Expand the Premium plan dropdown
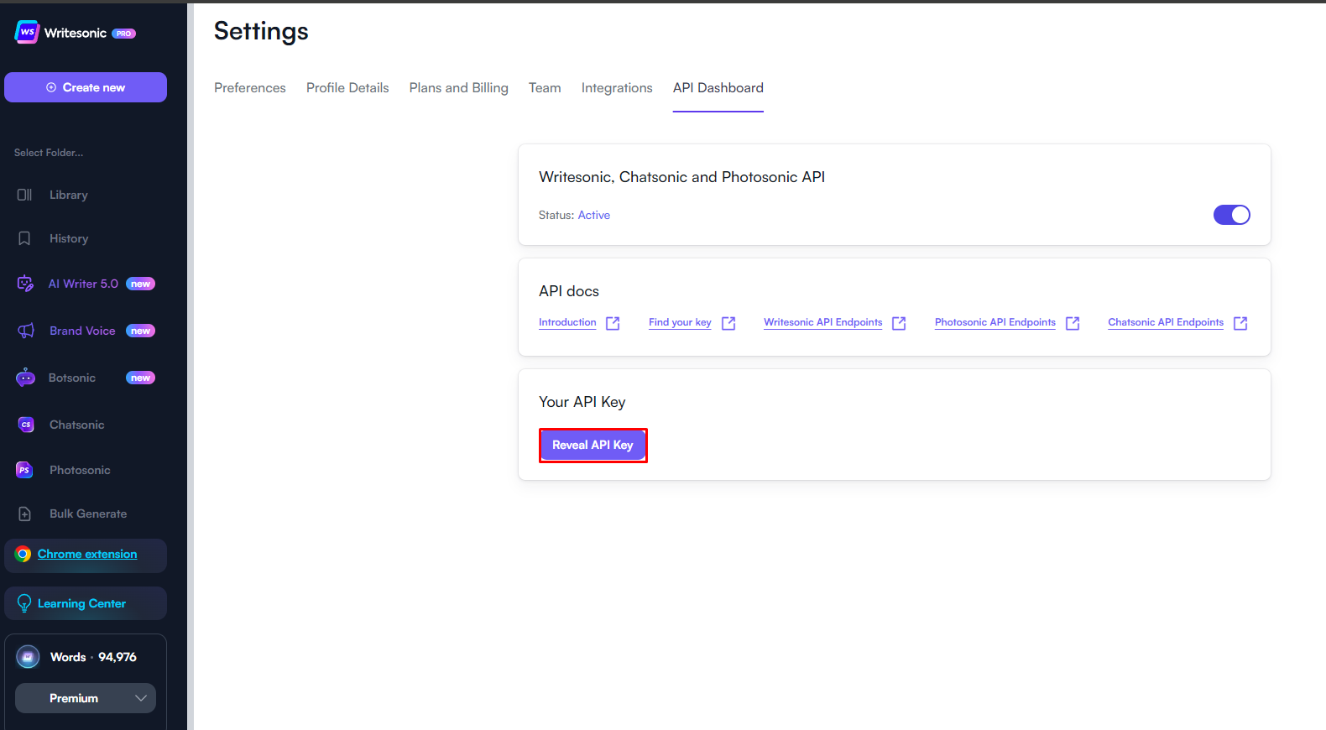The image size is (1326, 730). 86,698
